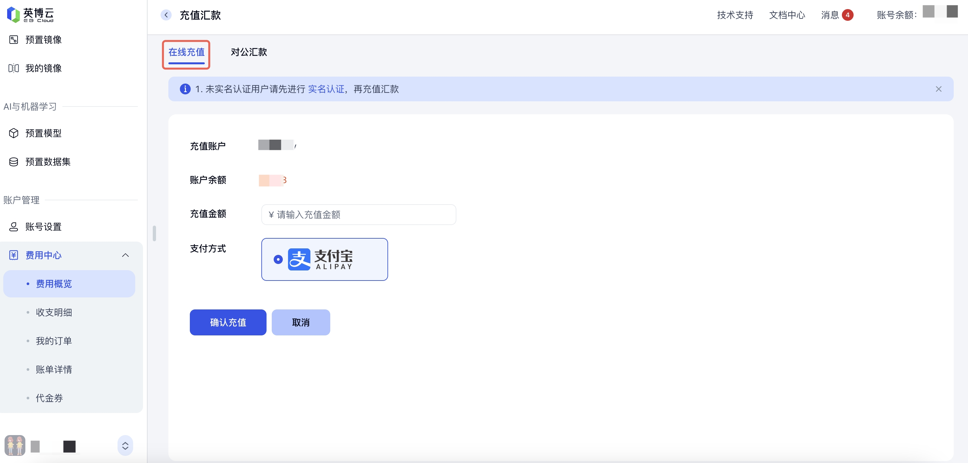This screenshot has width=968, height=463.
Task: Click the 英博云 logo
Action: [30, 15]
